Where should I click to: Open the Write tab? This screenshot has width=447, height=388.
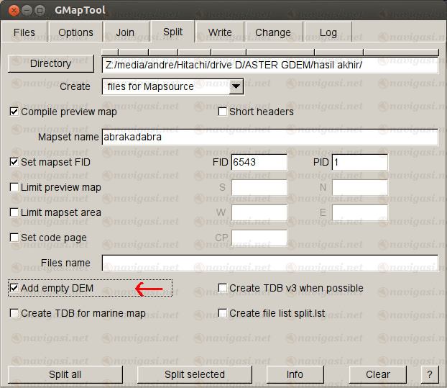[x=220, y=32]
